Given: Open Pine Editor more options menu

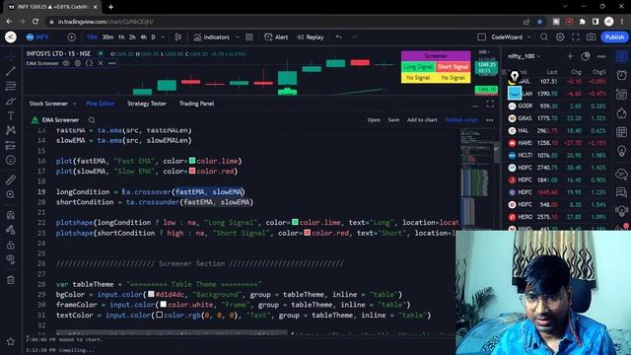Looking at the screenshot, I should click(x=489, y=120).
